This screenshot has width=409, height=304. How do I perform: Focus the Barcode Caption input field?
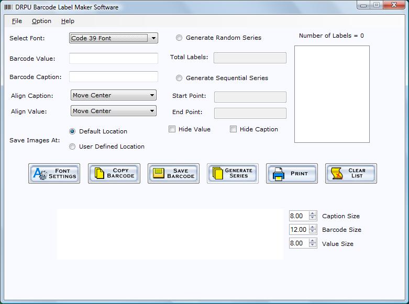point(114,76)
